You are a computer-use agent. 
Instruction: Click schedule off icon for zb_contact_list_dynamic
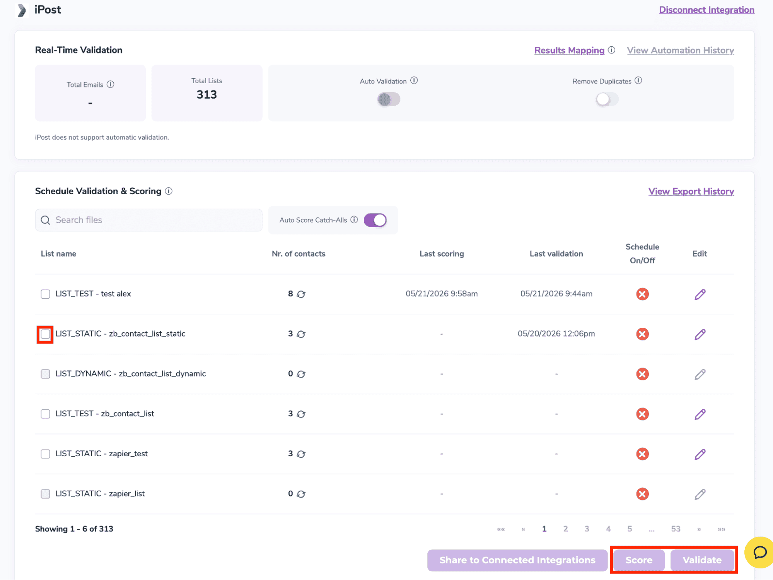642,374
